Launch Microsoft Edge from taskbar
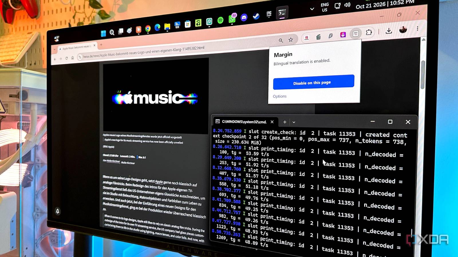The image size is (458, 257). [x=157, y=27]
